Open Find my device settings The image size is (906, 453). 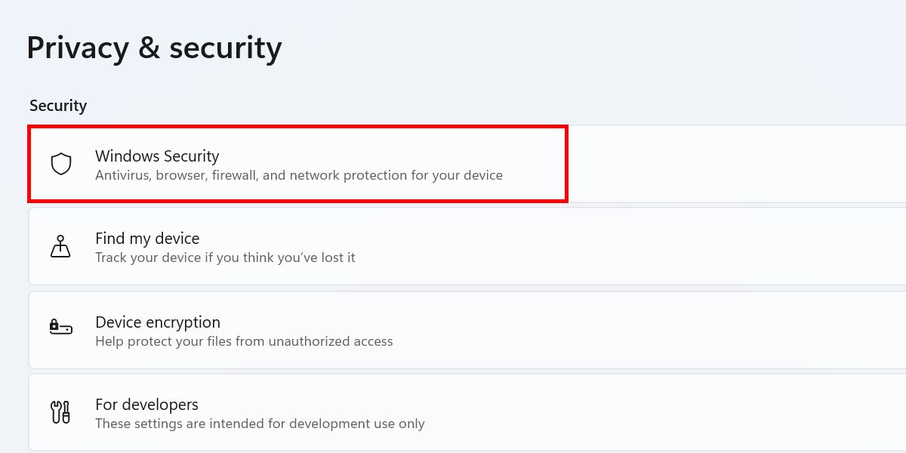302,246
